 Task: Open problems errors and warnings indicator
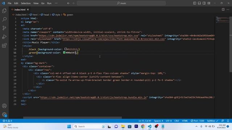[x=7, y=121]
